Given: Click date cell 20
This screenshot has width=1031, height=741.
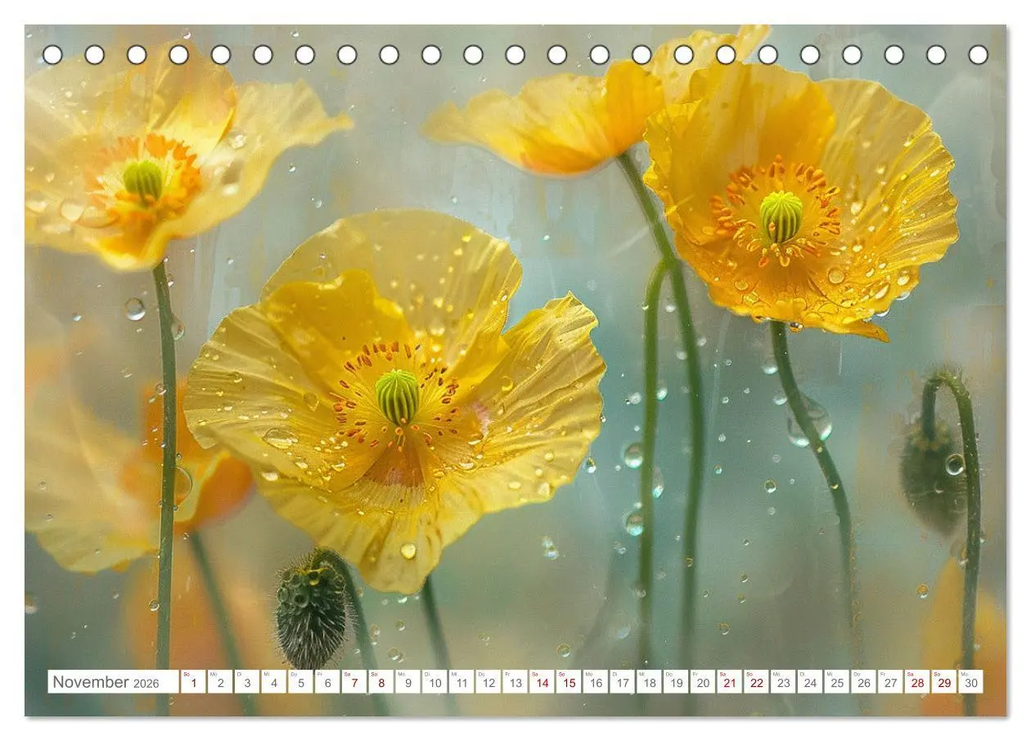Looking at the screenshot, I should (702, 681).
